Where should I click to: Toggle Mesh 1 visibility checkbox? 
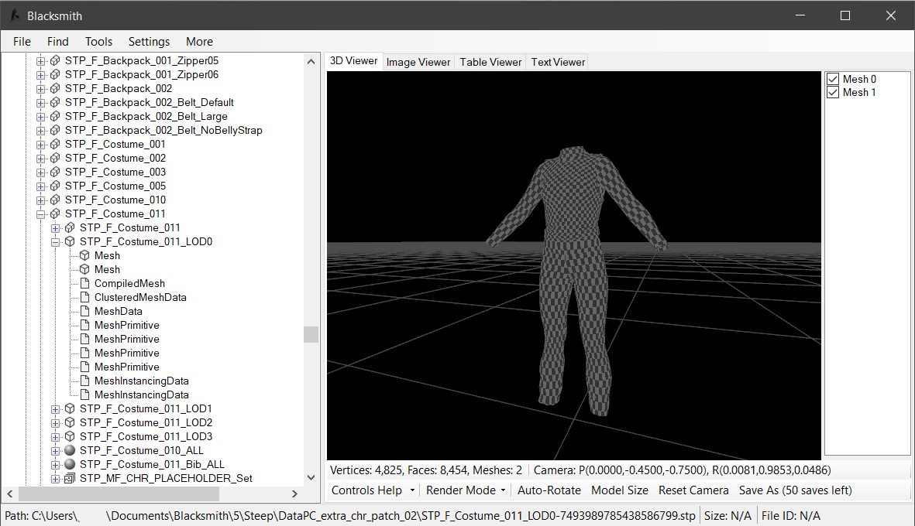834,92
